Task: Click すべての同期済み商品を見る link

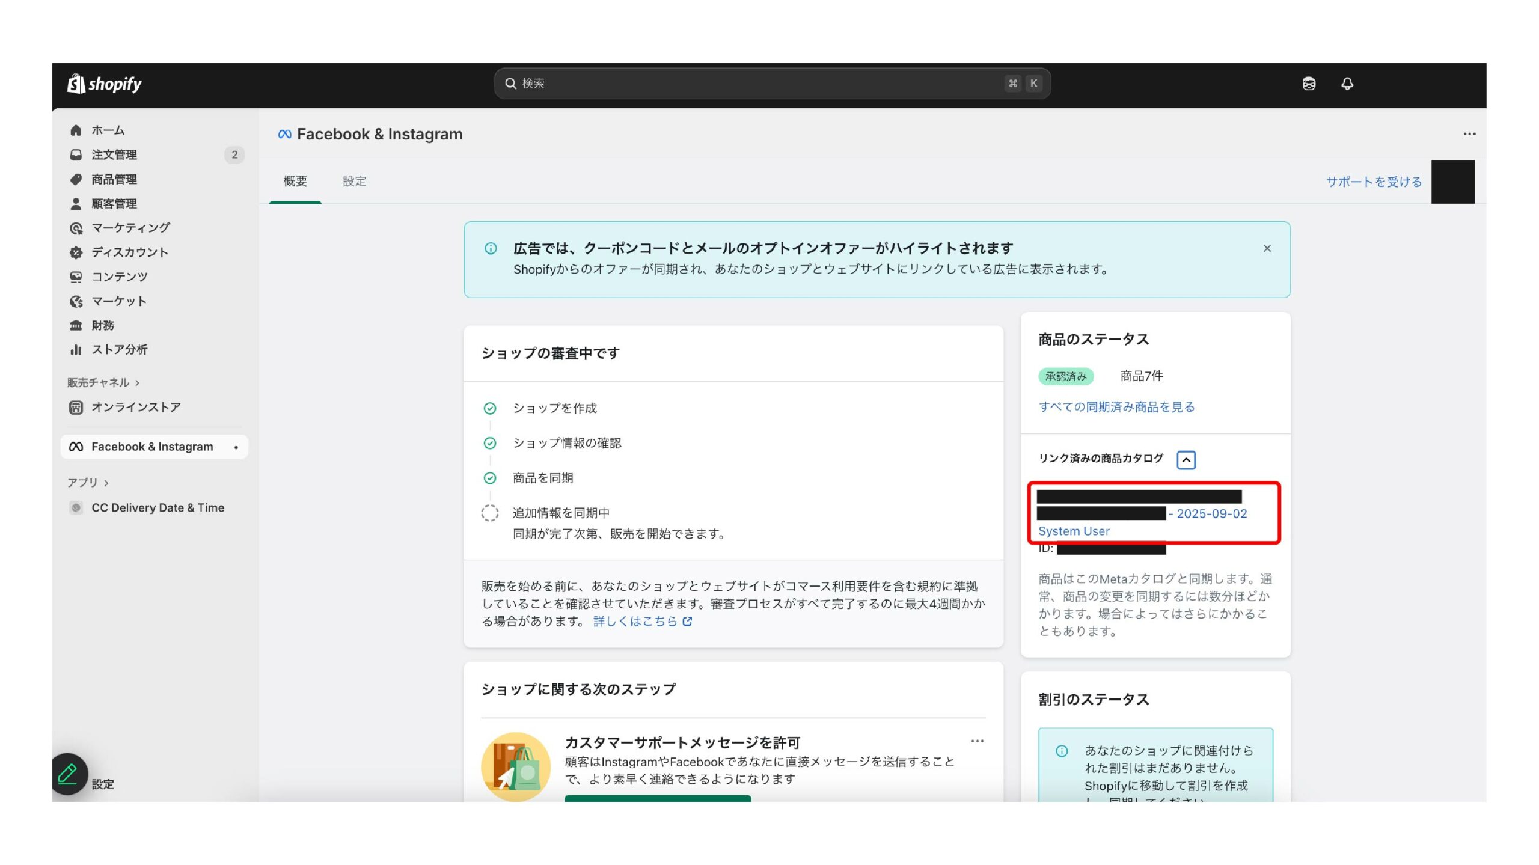Action: click(1116, 407)
